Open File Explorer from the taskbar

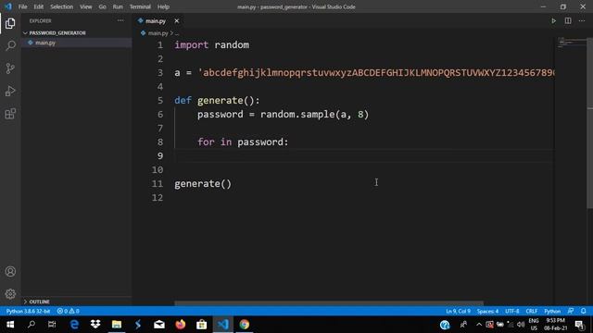[117, 325]
